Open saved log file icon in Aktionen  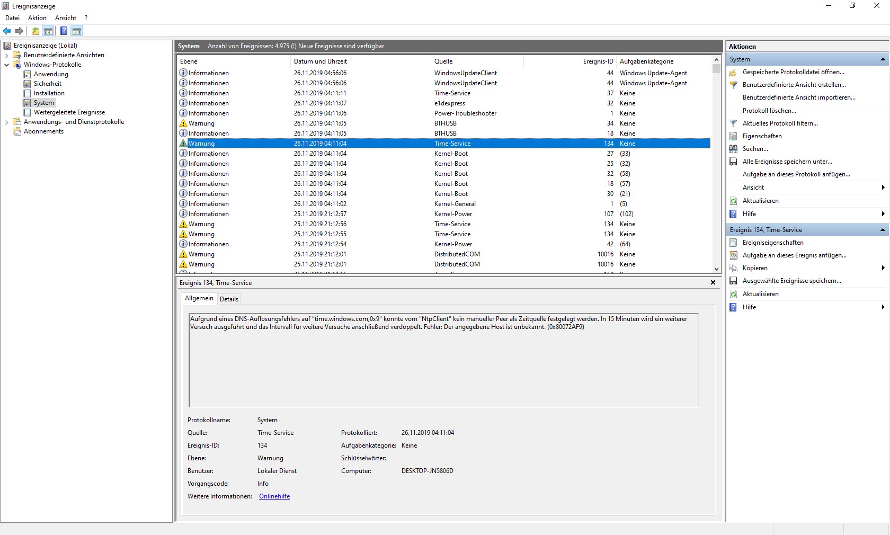(733, 72)
